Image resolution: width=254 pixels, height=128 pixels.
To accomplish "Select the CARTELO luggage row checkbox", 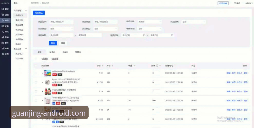I will (36, 101).
